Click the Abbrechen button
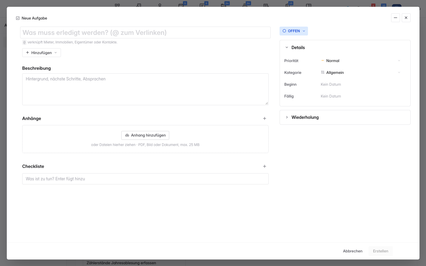Image resolution: width=426 pixels, height=266 pixels. tap(353, 251)
